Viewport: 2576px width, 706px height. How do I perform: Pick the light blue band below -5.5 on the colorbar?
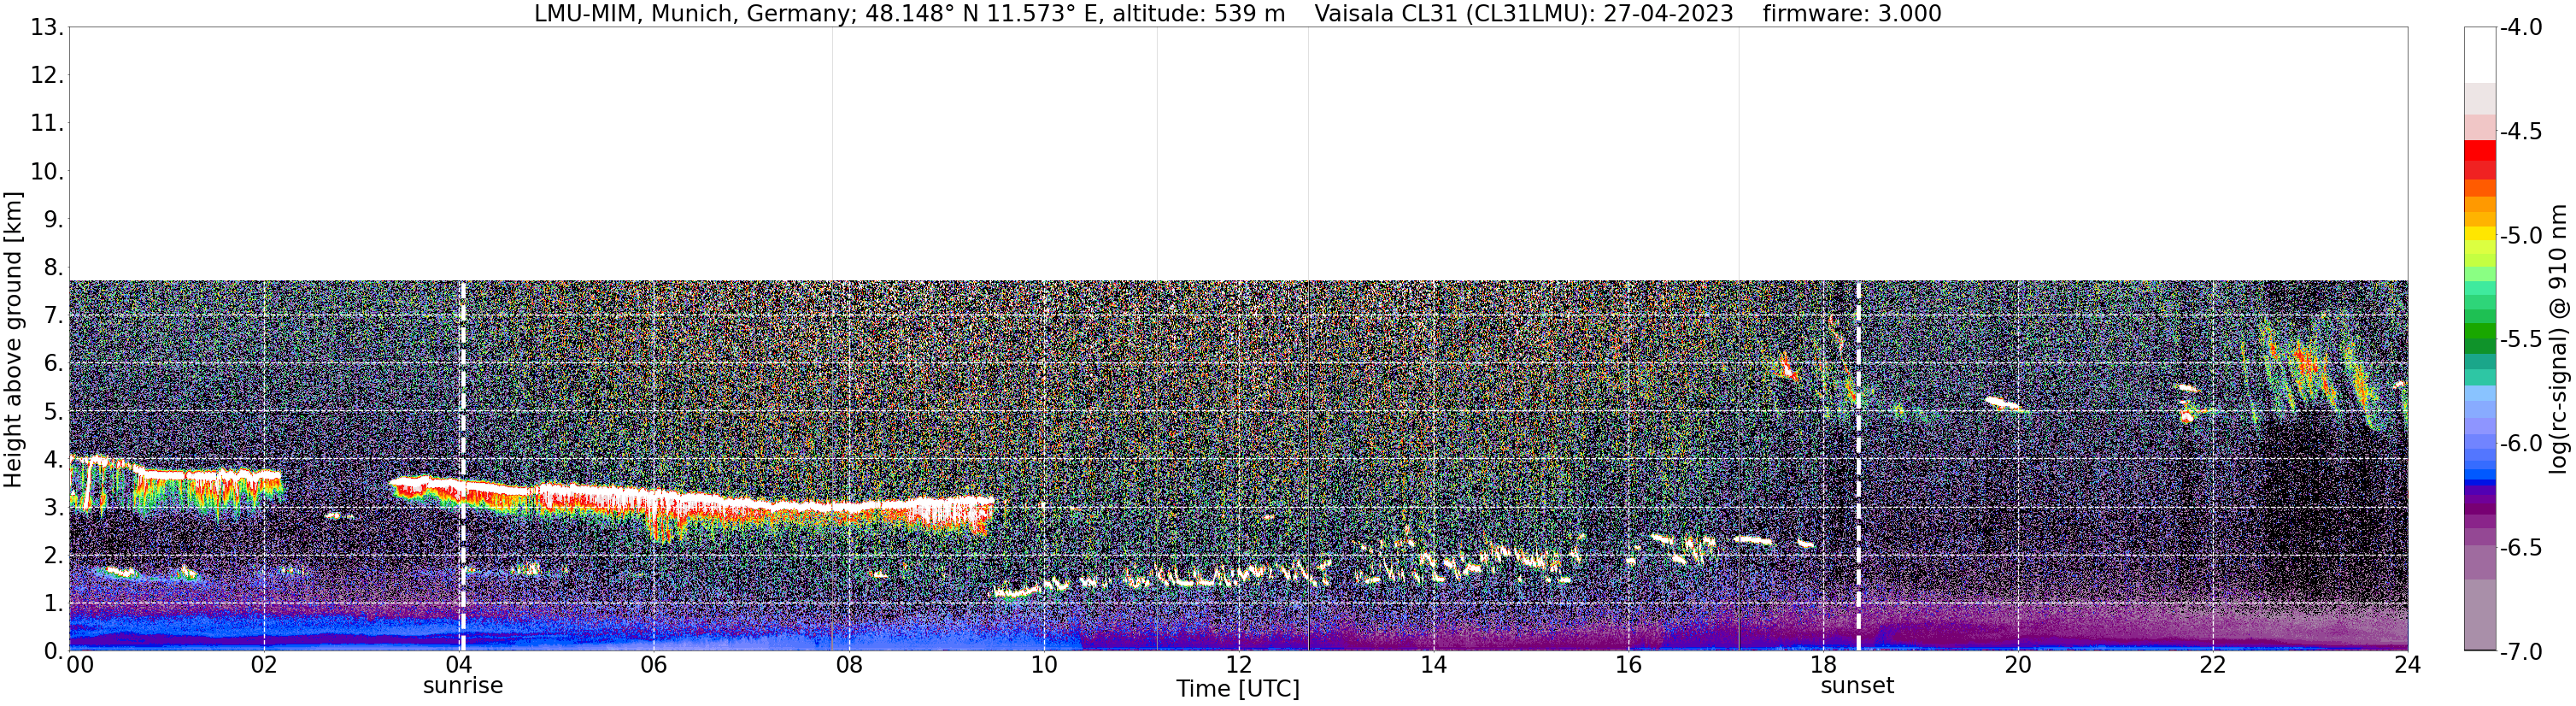point(2480,393)
